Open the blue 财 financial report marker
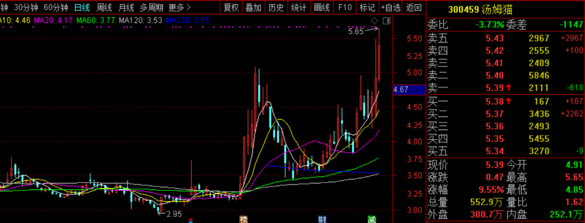The width and height of the screenshot is (585, 223). coord(322,219)
